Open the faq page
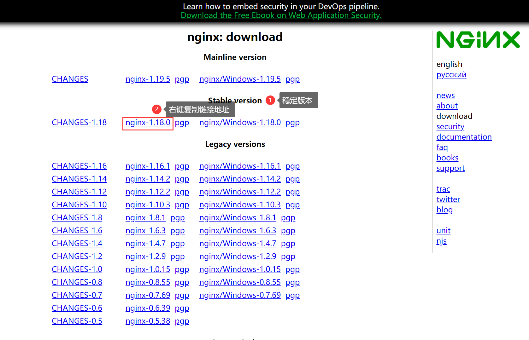The width and height of the screenshot is (529, 340). point(442,147)
